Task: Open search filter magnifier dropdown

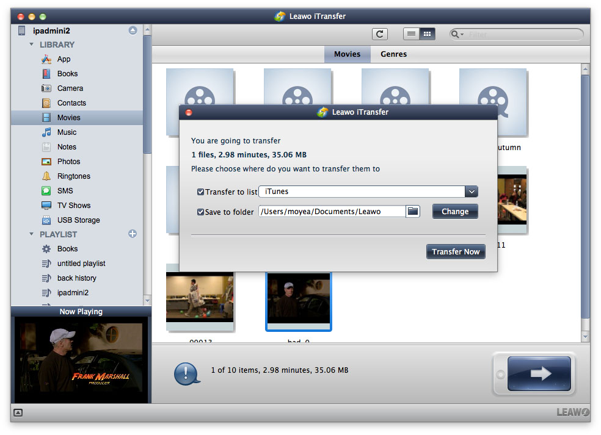Action: pyautogui.click(x=457, y=34)
